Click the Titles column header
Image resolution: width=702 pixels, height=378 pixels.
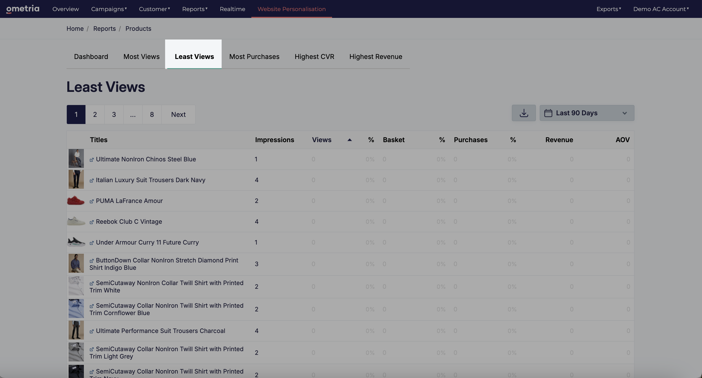tap(99, 140)
